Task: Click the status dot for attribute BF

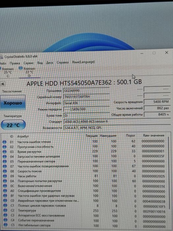Action: [x=5, y=196]
